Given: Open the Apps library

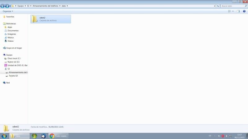Looking at the screenshot, I should pyautogui.click(x=10, y=27).
